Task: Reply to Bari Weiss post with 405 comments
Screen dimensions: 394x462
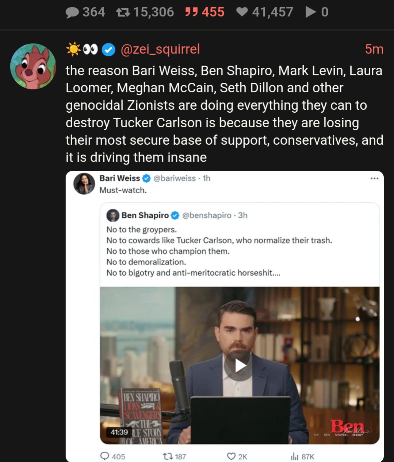Action: [105, 456]
